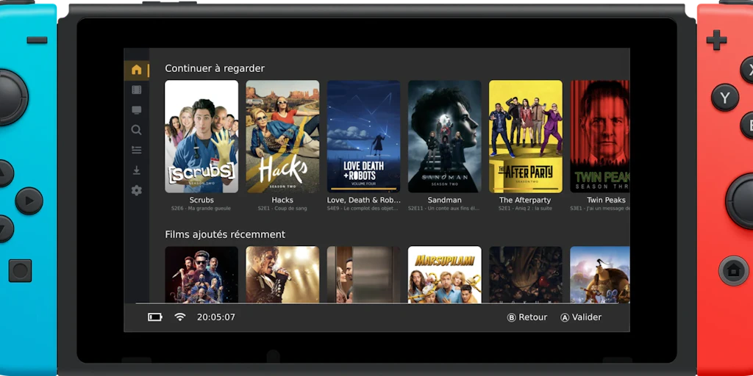Open the Movies library film-strip icon
The height and width of the screenshot is (376, 753).
pos(136,90)
